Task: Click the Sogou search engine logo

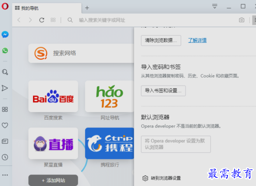Action: tap(41, 53)
